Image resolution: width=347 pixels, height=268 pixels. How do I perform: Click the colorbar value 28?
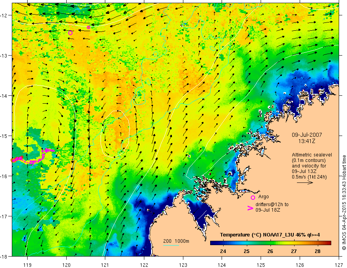[x=317, y=251]
